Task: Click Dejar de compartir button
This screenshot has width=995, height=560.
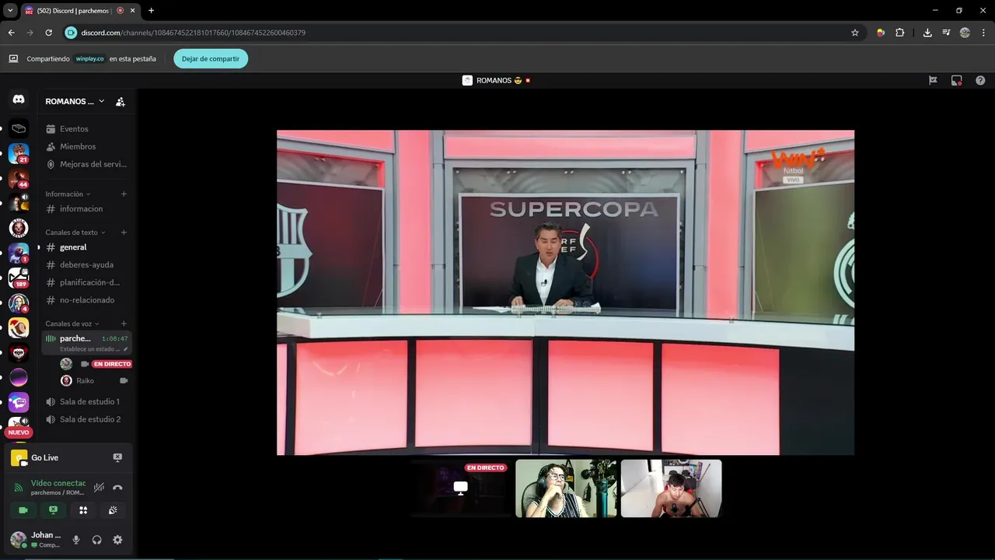Action: 211,58
